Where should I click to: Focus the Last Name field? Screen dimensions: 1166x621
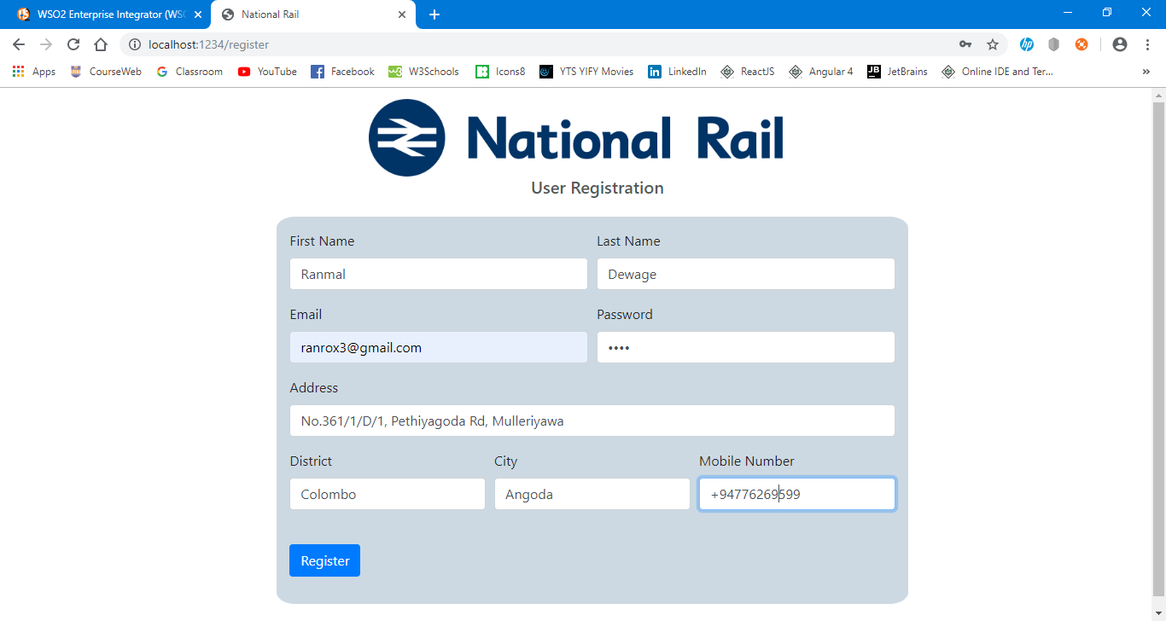click(746, 274)
